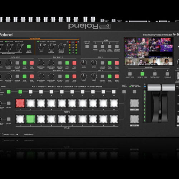
Task: Push USER button 1 FREEZE
Action: tap(95, 47)
